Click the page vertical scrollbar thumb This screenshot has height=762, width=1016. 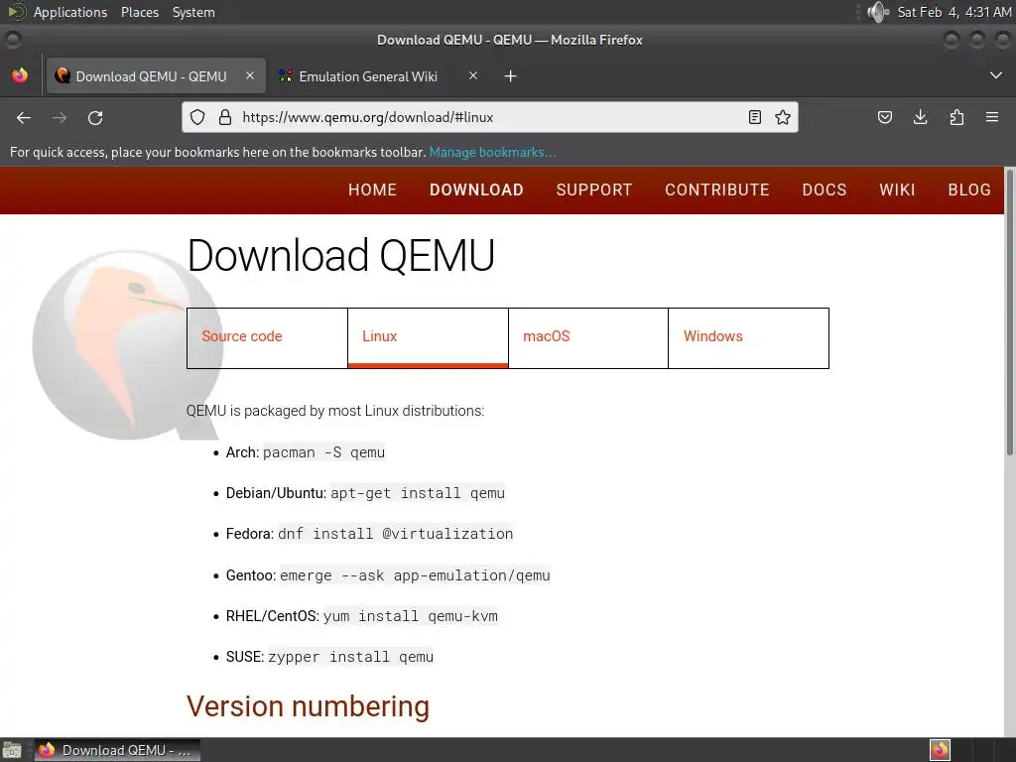(x=1009, y=311)
